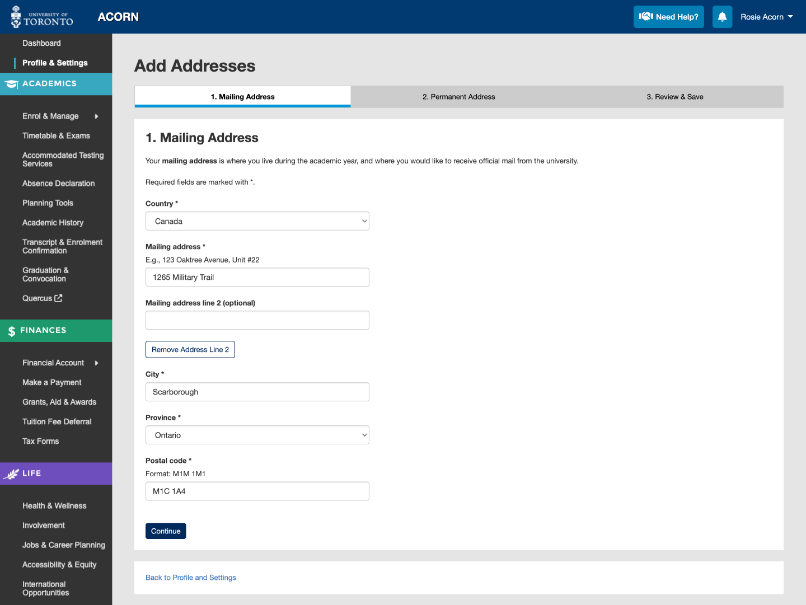Open Involvement
Screen dimensions: 806x605
pos(44,525)
